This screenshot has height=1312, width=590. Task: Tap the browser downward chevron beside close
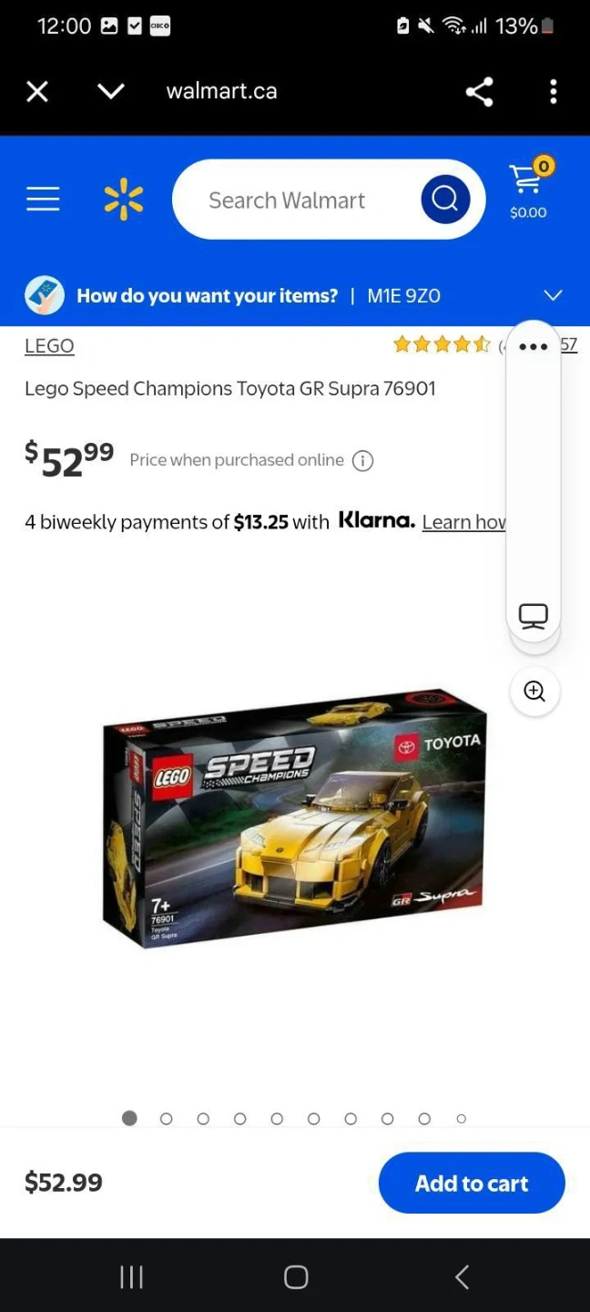pyautogui.click(x=111, y=91)
